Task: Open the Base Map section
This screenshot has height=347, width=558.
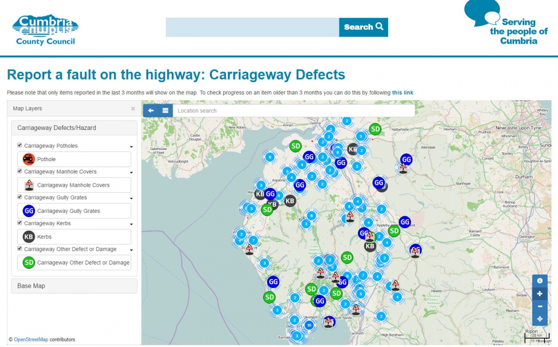Action: click(74, 286)
